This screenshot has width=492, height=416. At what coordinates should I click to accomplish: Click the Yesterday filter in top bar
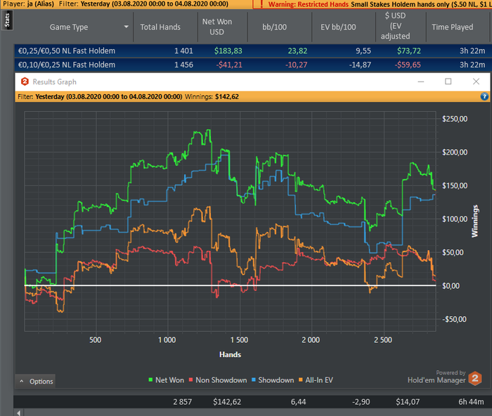(155, 4)
